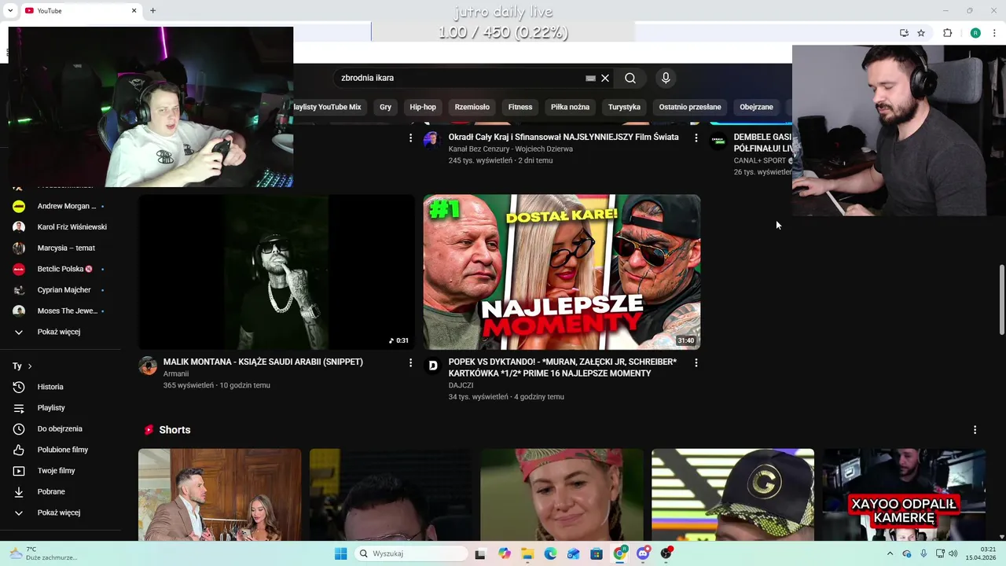1006x566 pixels.
Task: Open options menu for Okradł Cały Kraj video
Action: click(x=696, y=138)
